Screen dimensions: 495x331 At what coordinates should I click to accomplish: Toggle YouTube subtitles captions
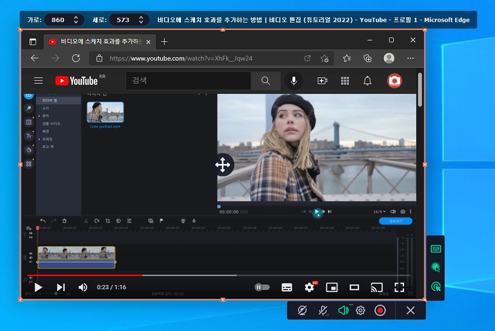287,287
